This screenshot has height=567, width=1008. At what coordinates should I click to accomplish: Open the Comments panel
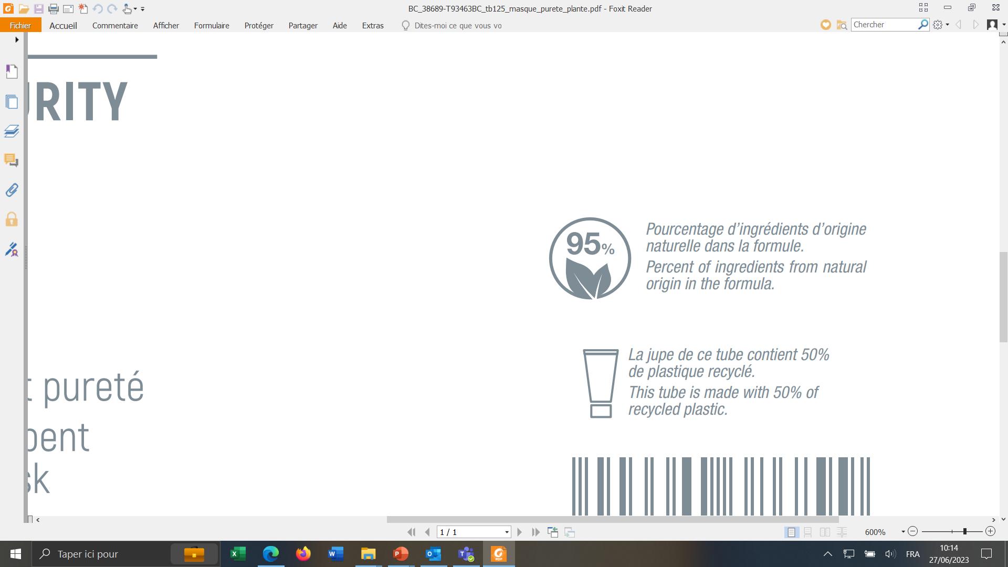(x=12, y=160)
